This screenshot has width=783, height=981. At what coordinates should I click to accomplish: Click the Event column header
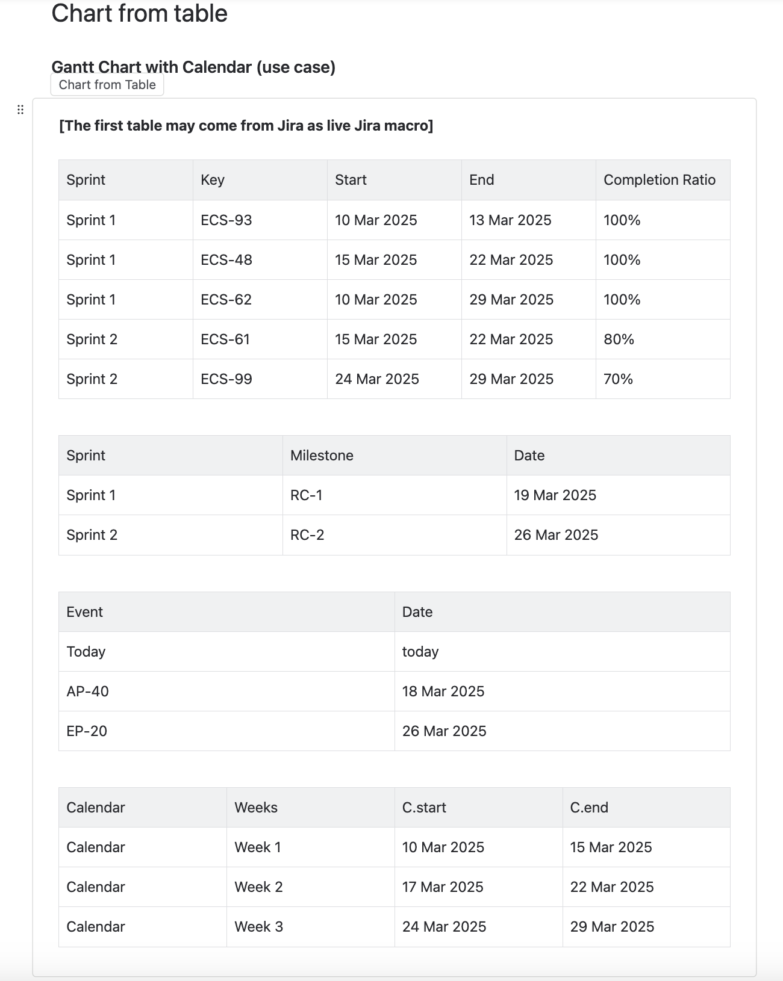click(85, 612)
